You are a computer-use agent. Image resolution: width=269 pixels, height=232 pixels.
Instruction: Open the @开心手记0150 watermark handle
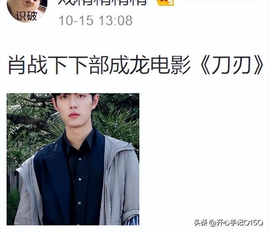236,223
